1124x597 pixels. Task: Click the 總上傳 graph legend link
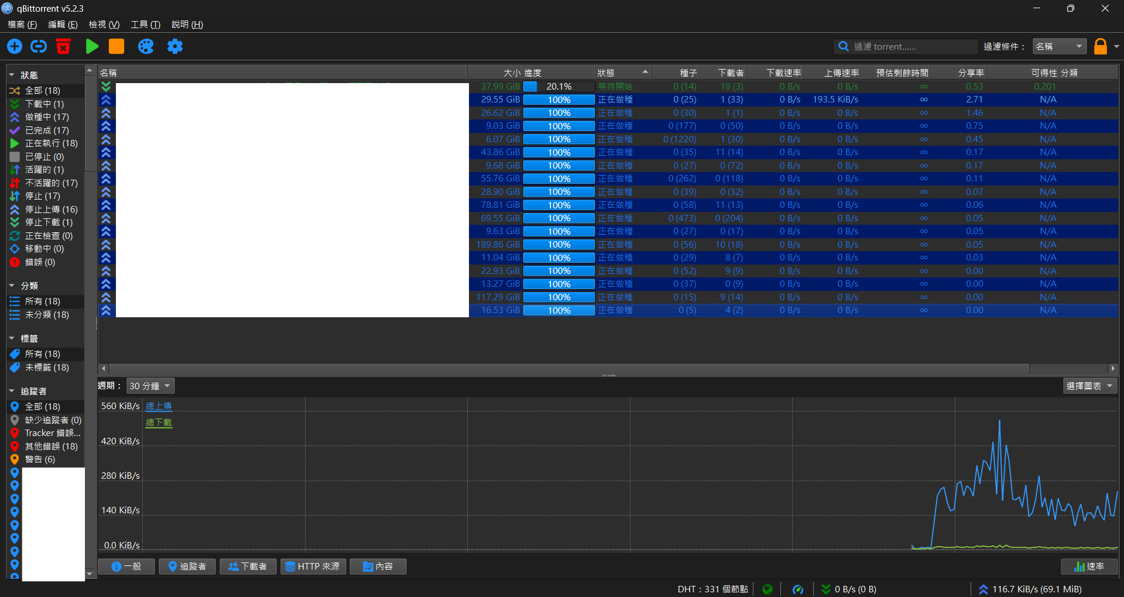pyautogui.click(x=159, y=406)
